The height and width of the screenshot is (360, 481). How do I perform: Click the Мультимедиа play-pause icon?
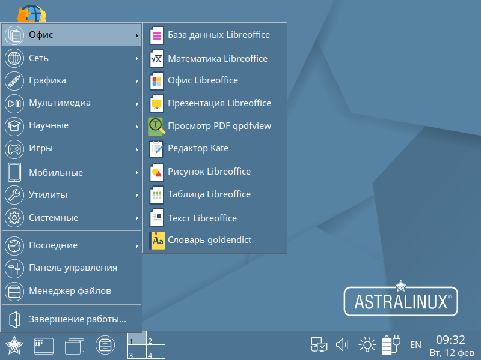click(14, 103)
